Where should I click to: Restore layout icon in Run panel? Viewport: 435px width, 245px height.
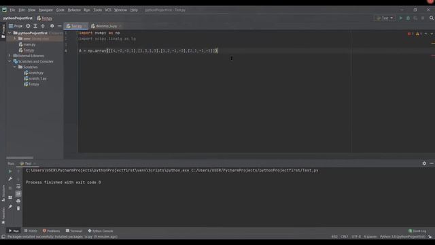(10, 197)
